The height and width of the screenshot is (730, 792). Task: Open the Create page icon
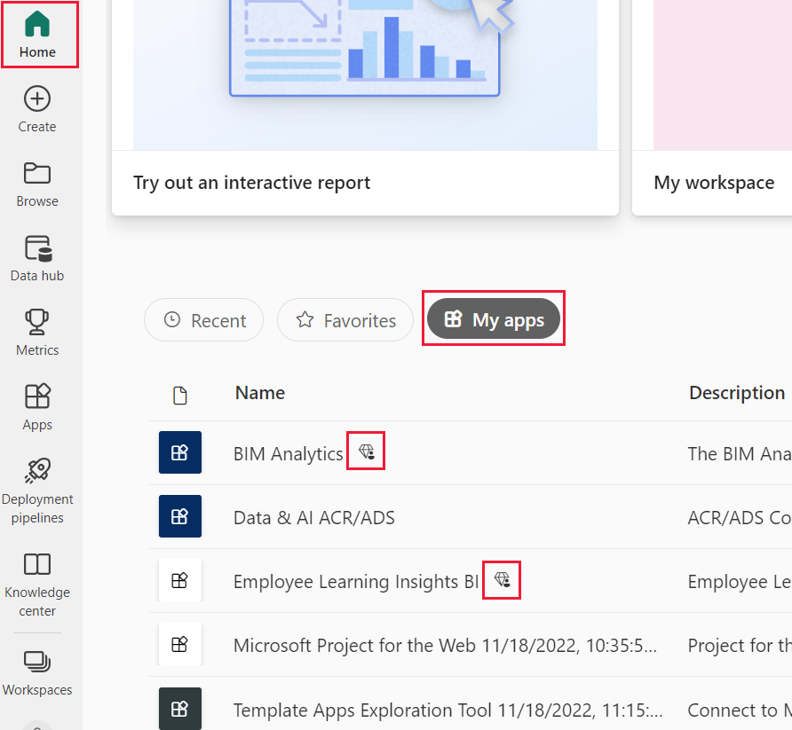point(37,98)
